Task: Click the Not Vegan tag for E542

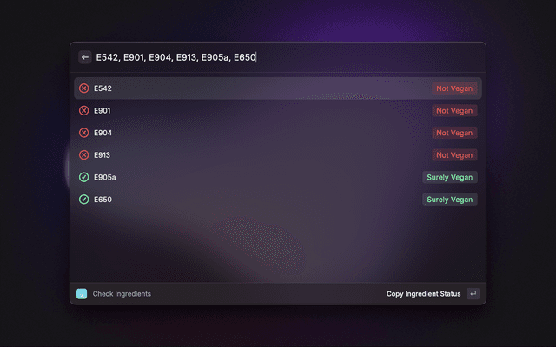Action: click(x=454, y=88)
